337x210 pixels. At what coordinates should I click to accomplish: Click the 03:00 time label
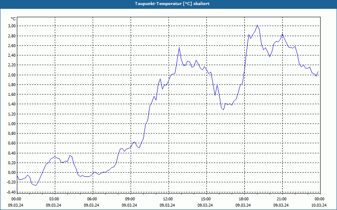tap(55, 199)
